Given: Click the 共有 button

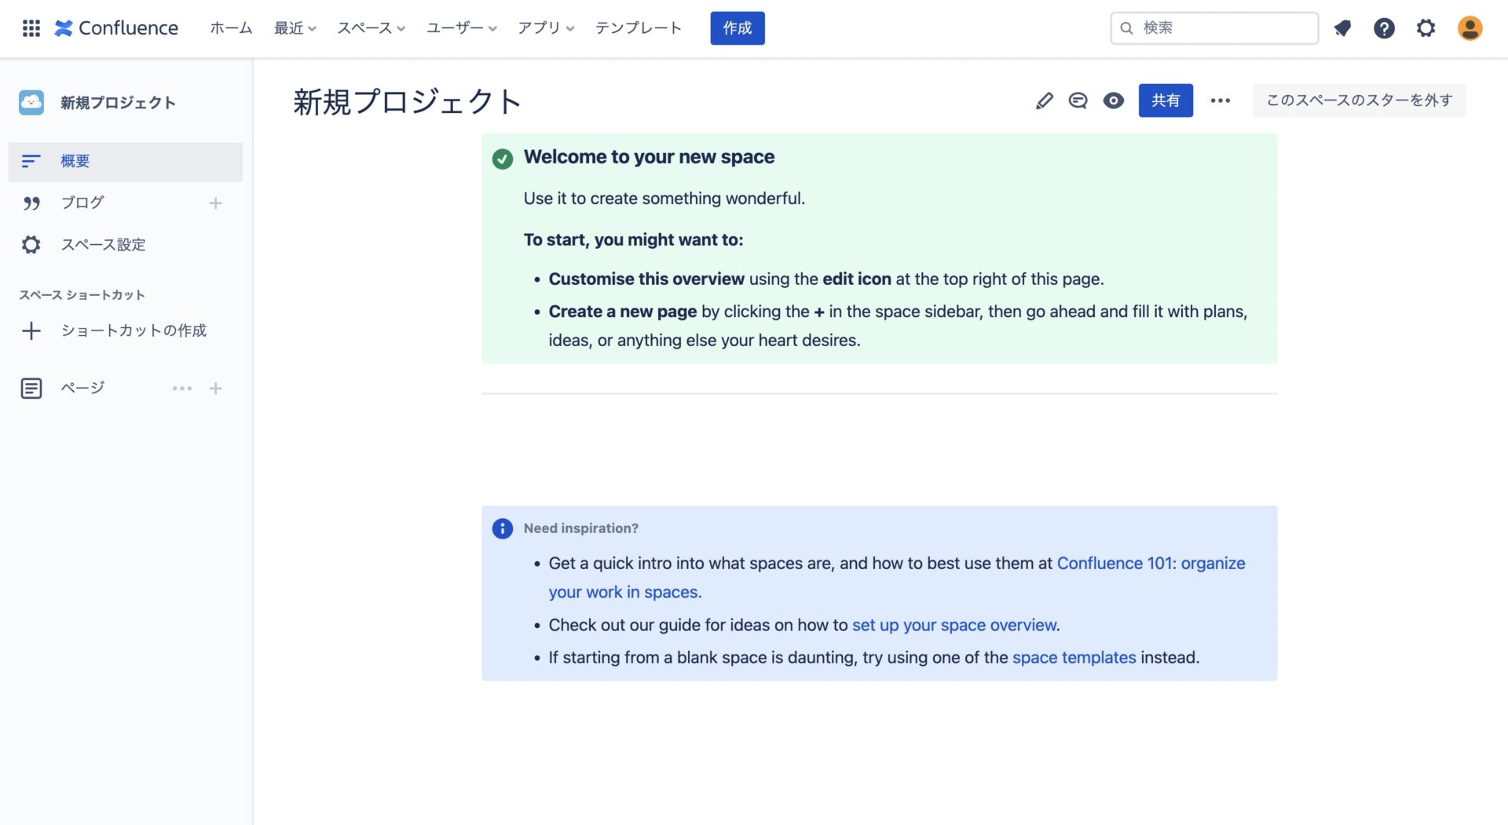Looking at the screenshot, I should click(x=1166, y=100).
